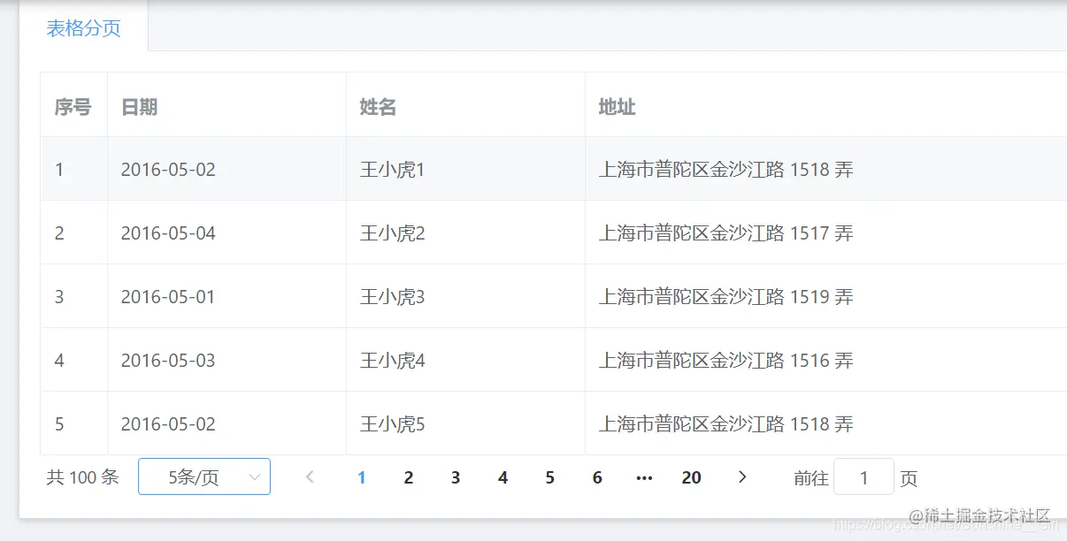
Task: Expand more pages ellipsis in pagination
Action: click(644, 477)
